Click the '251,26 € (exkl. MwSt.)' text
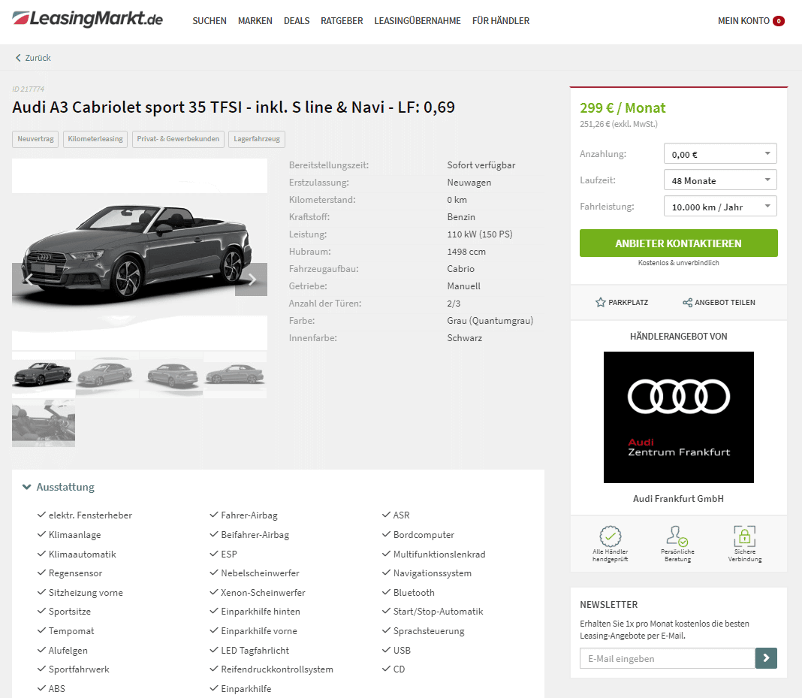This screenshot has width=802, height=698. (618, 124)
